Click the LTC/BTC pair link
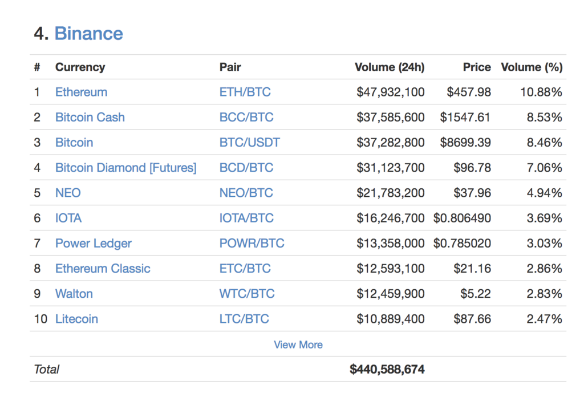 point(244,319)
